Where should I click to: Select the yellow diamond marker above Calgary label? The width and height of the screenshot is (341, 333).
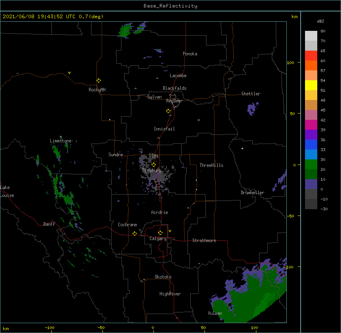point(160,233)
